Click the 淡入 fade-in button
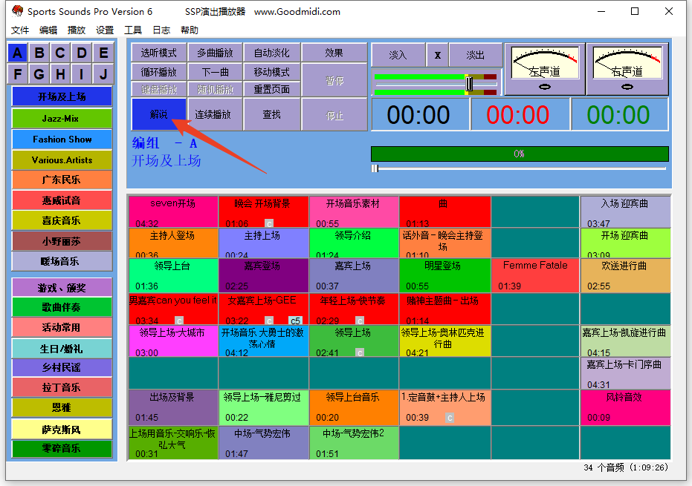The image size is (692, 486). (398, 55)
